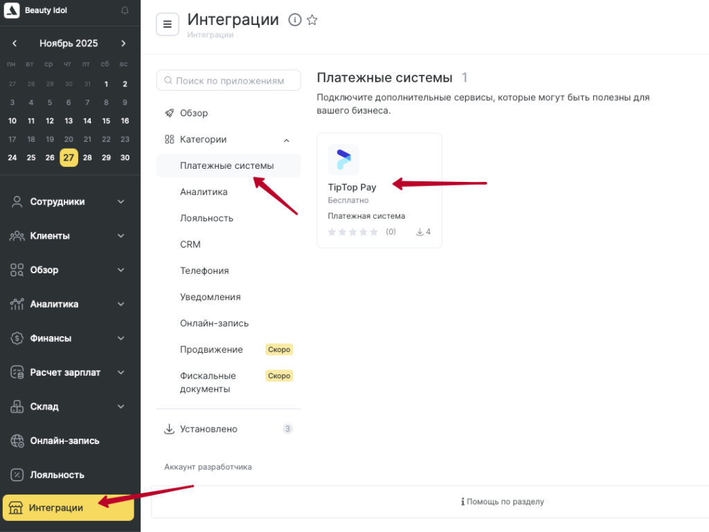Select the Телефония category
The image size is (709, 532).
pyautogui.click(x=204, y=270)
